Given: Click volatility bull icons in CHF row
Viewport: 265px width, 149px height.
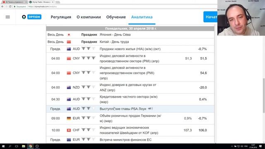Looking at the screenshot, I should pyautogui.click(x=88, y=130).
